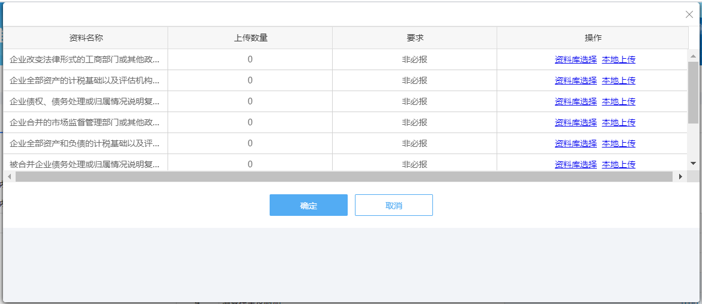Upload locally for 企业债权、债务处理 row
This screenshot has height=304, width=702.
coord(619,101)
